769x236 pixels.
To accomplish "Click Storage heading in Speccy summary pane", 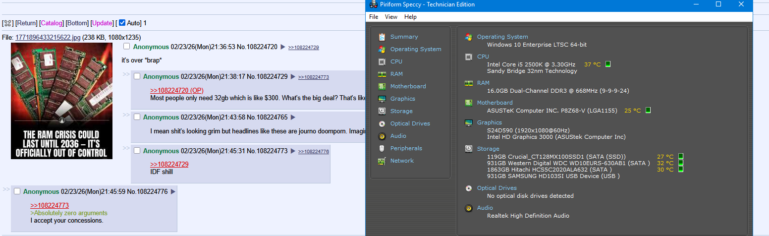I will pos(488,149).
